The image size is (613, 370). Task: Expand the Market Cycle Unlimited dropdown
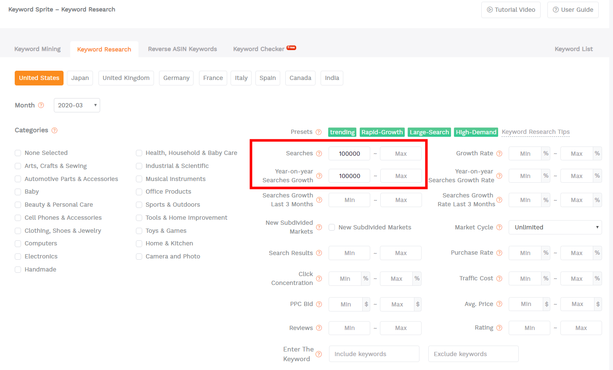(x=555, y=227)
